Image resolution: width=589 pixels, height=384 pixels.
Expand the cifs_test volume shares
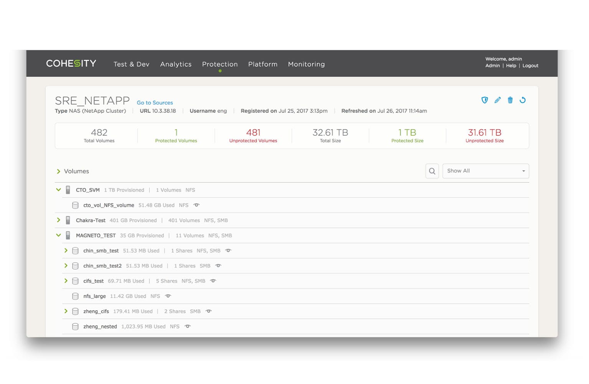tap(66, 281)
